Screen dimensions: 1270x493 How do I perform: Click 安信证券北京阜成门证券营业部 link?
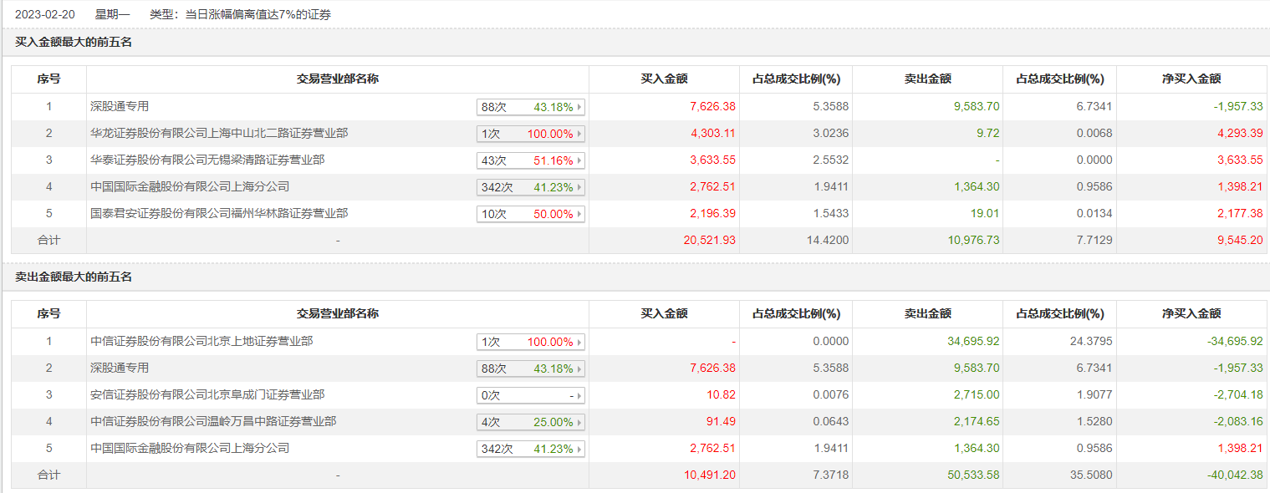tap(207, 394)
